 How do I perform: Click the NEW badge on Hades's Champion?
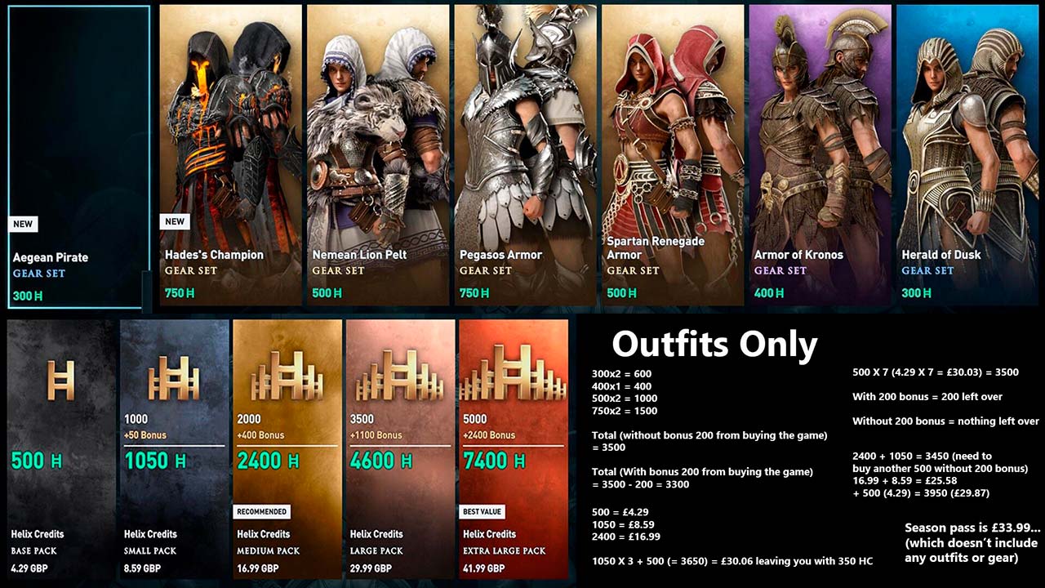coord(176,221)
